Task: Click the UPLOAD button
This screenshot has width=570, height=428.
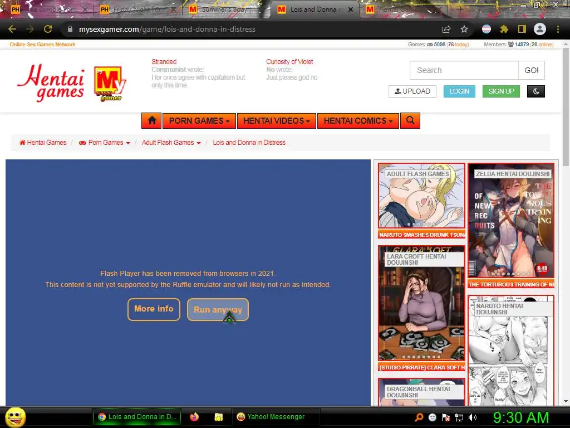Action: click(x=412, y=91)
